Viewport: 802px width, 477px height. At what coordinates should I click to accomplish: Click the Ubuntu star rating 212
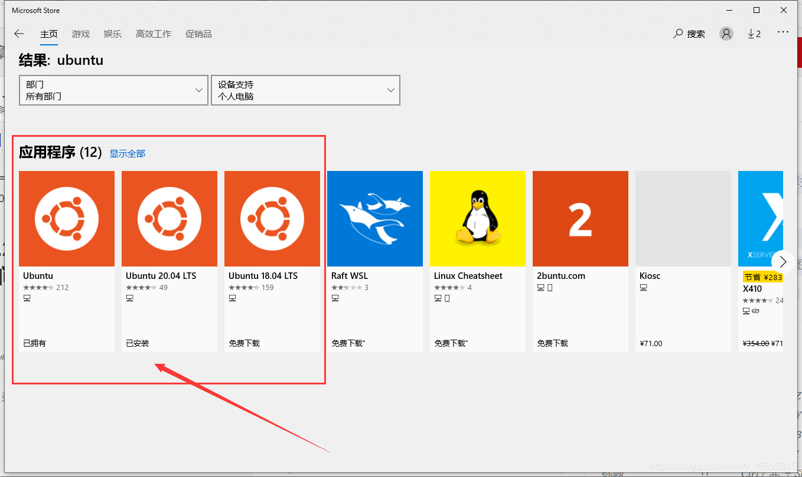tap(45, 288)
